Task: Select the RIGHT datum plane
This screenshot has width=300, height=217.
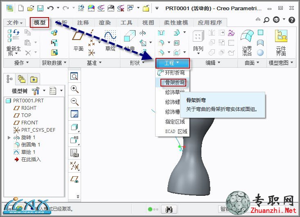Action: pyautogui.click(x=25, y=108)
